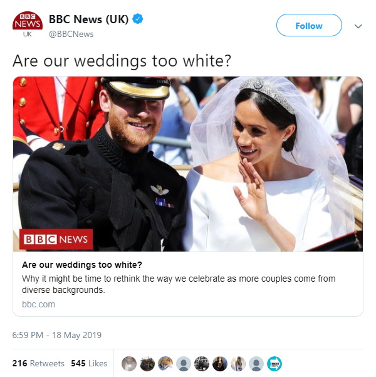Click the card description about diverse backgrounds
This screenshot has width=376, height=377.
pyautogui.click(x=179, y=284)
